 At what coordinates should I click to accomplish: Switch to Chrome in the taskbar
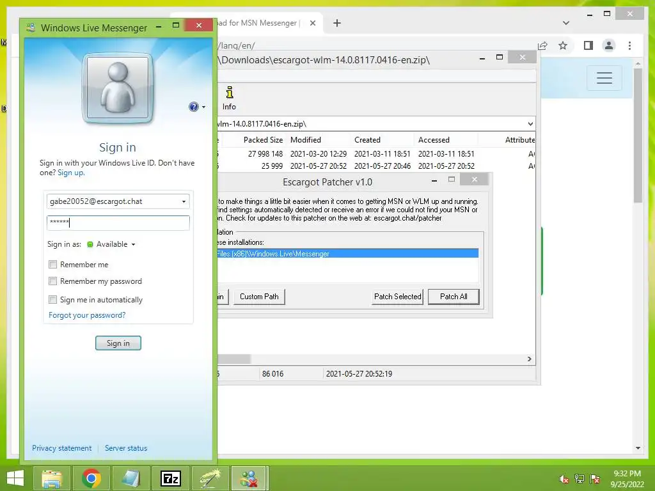tap(91, 478)
